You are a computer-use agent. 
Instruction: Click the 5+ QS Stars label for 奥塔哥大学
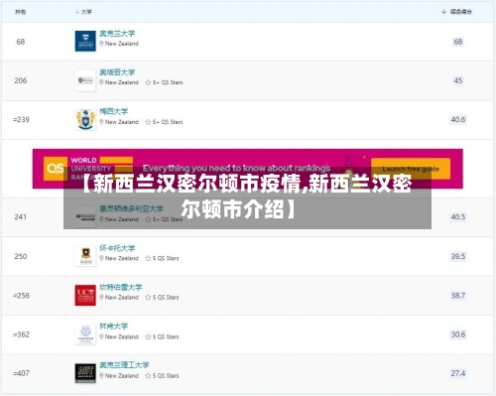click(x=168, y=82)
